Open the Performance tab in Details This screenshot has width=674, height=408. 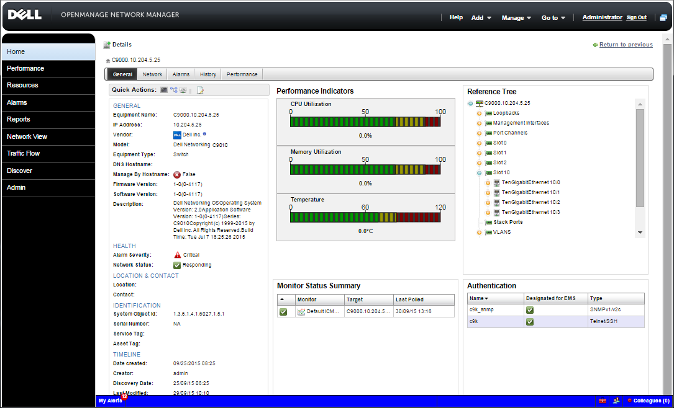click(242, 74)
